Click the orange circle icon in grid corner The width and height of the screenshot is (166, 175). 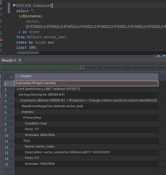(11, 77)
